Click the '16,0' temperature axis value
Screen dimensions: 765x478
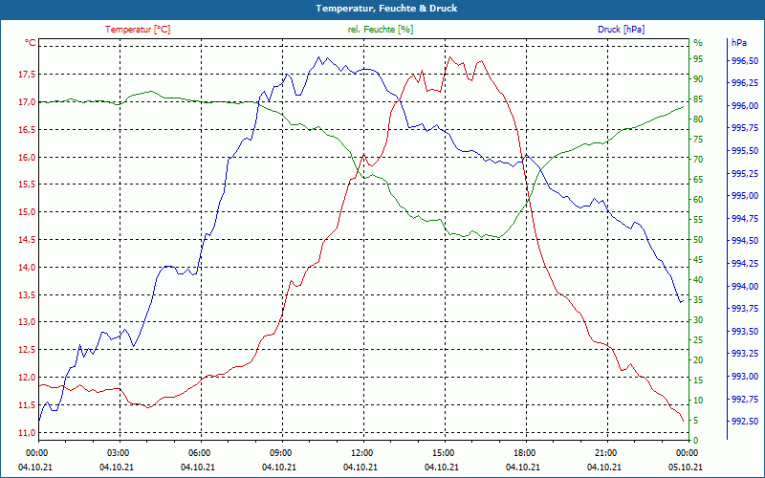click(27, 157)
